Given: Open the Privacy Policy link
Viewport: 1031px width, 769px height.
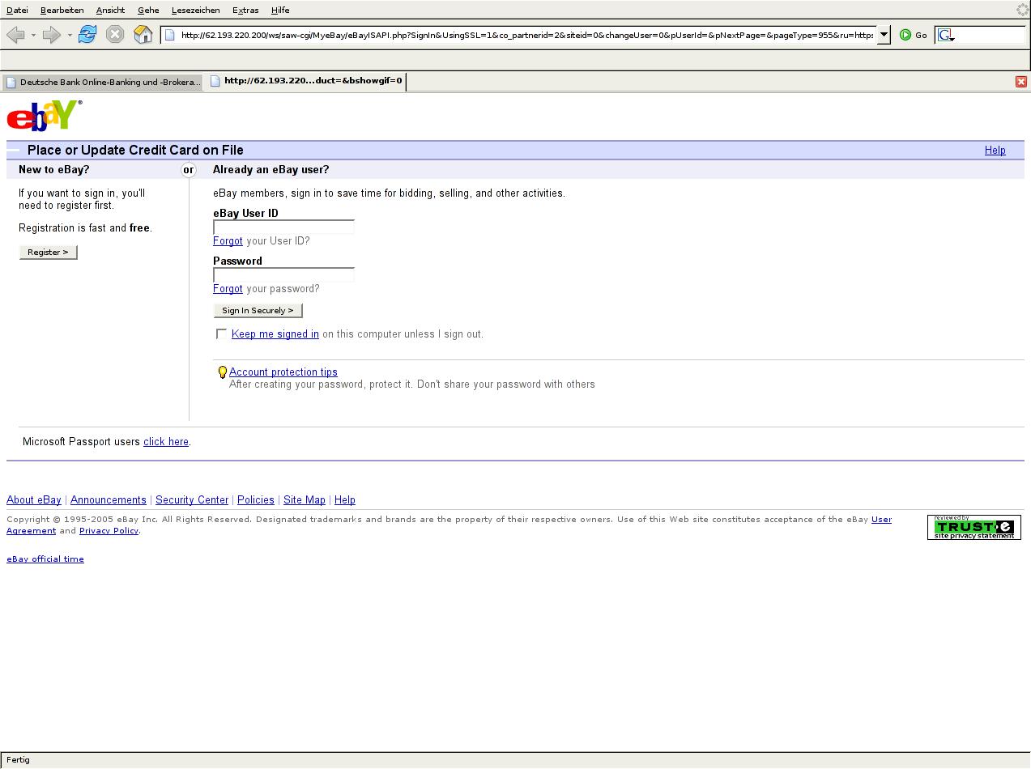Looking at the screenshot, I should (x=109, y=531).
